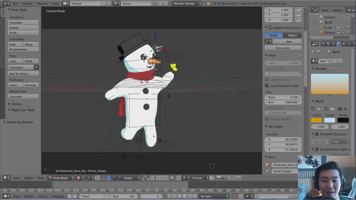Image resolution: width=356 pixels, height=200 pixels.
Task: Click the snap magnet icon in 3D view header
Action: pyautogui.click(x=179, y=178)
